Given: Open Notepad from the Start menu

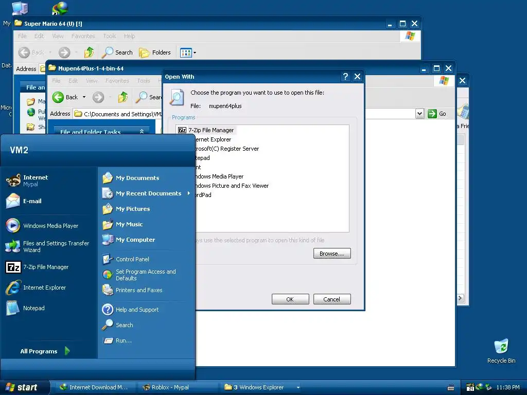Looking at the screenshot, I should [25, 308].
